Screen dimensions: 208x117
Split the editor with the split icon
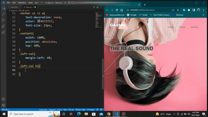point(97,7)
